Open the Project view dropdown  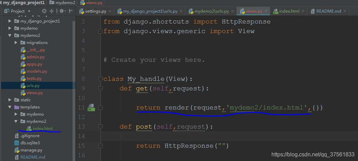click(29, 11)
